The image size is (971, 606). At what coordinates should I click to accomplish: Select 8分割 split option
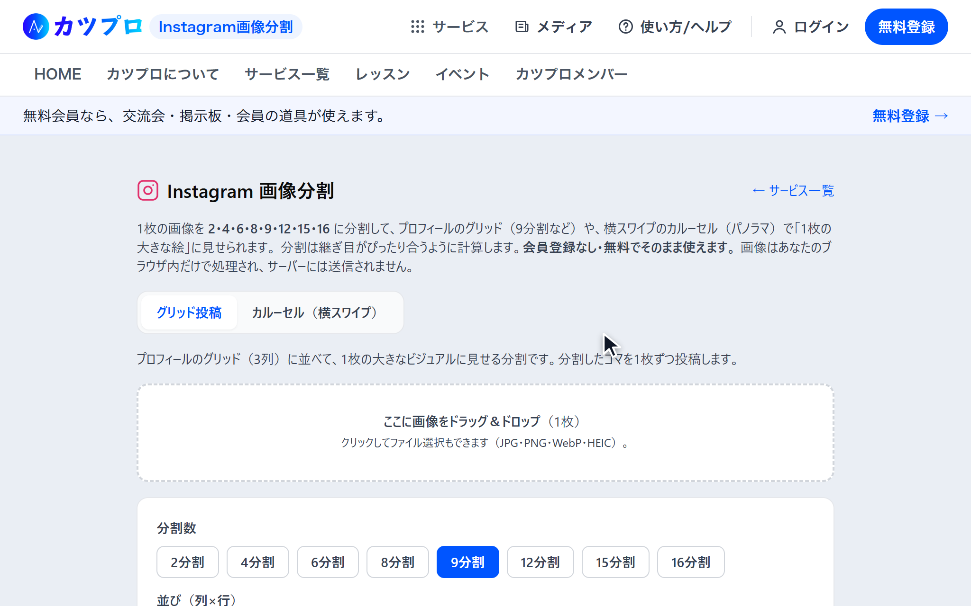(x=398, y=562)
